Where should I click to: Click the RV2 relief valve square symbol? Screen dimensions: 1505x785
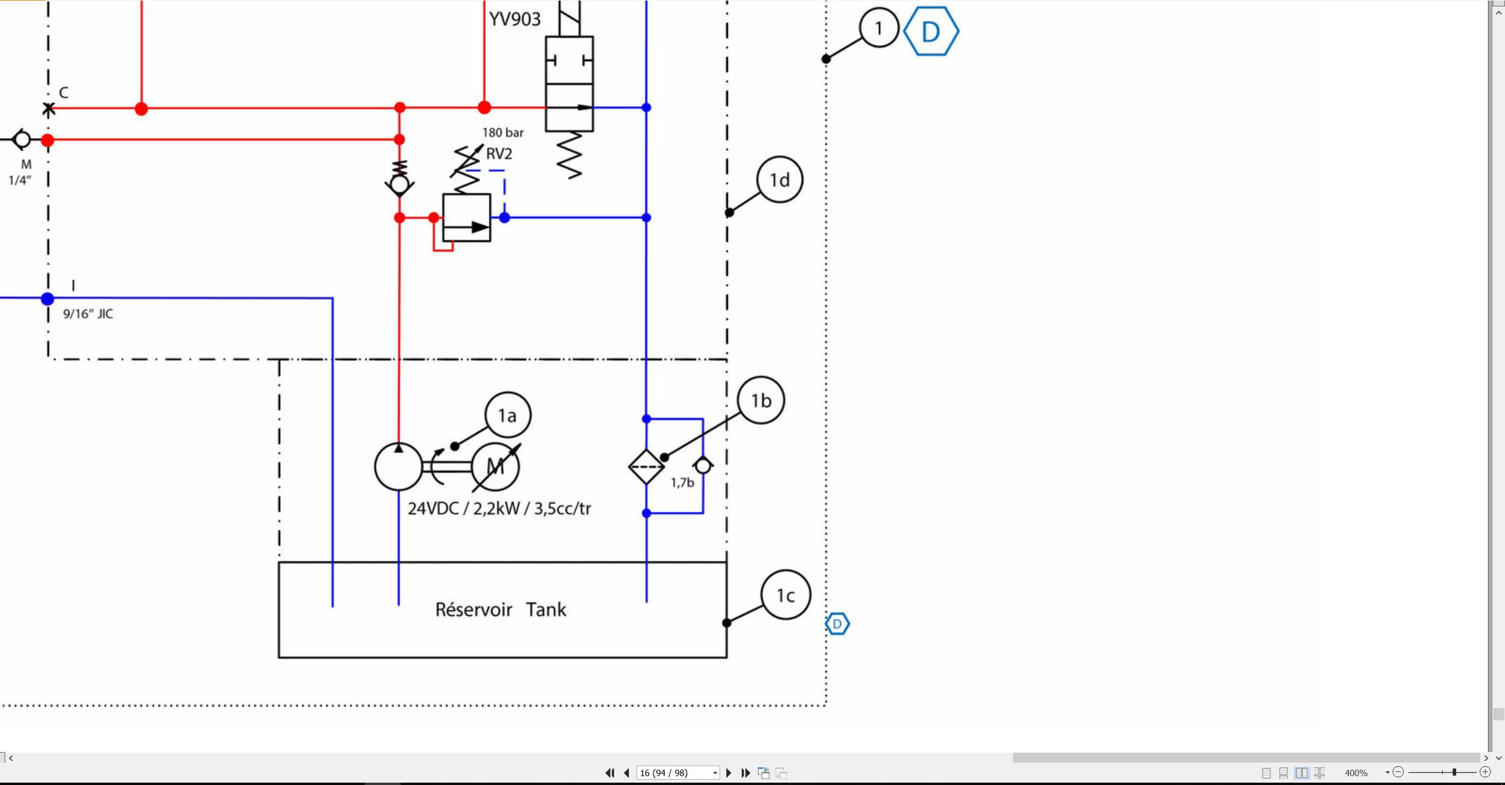(467, 217)
